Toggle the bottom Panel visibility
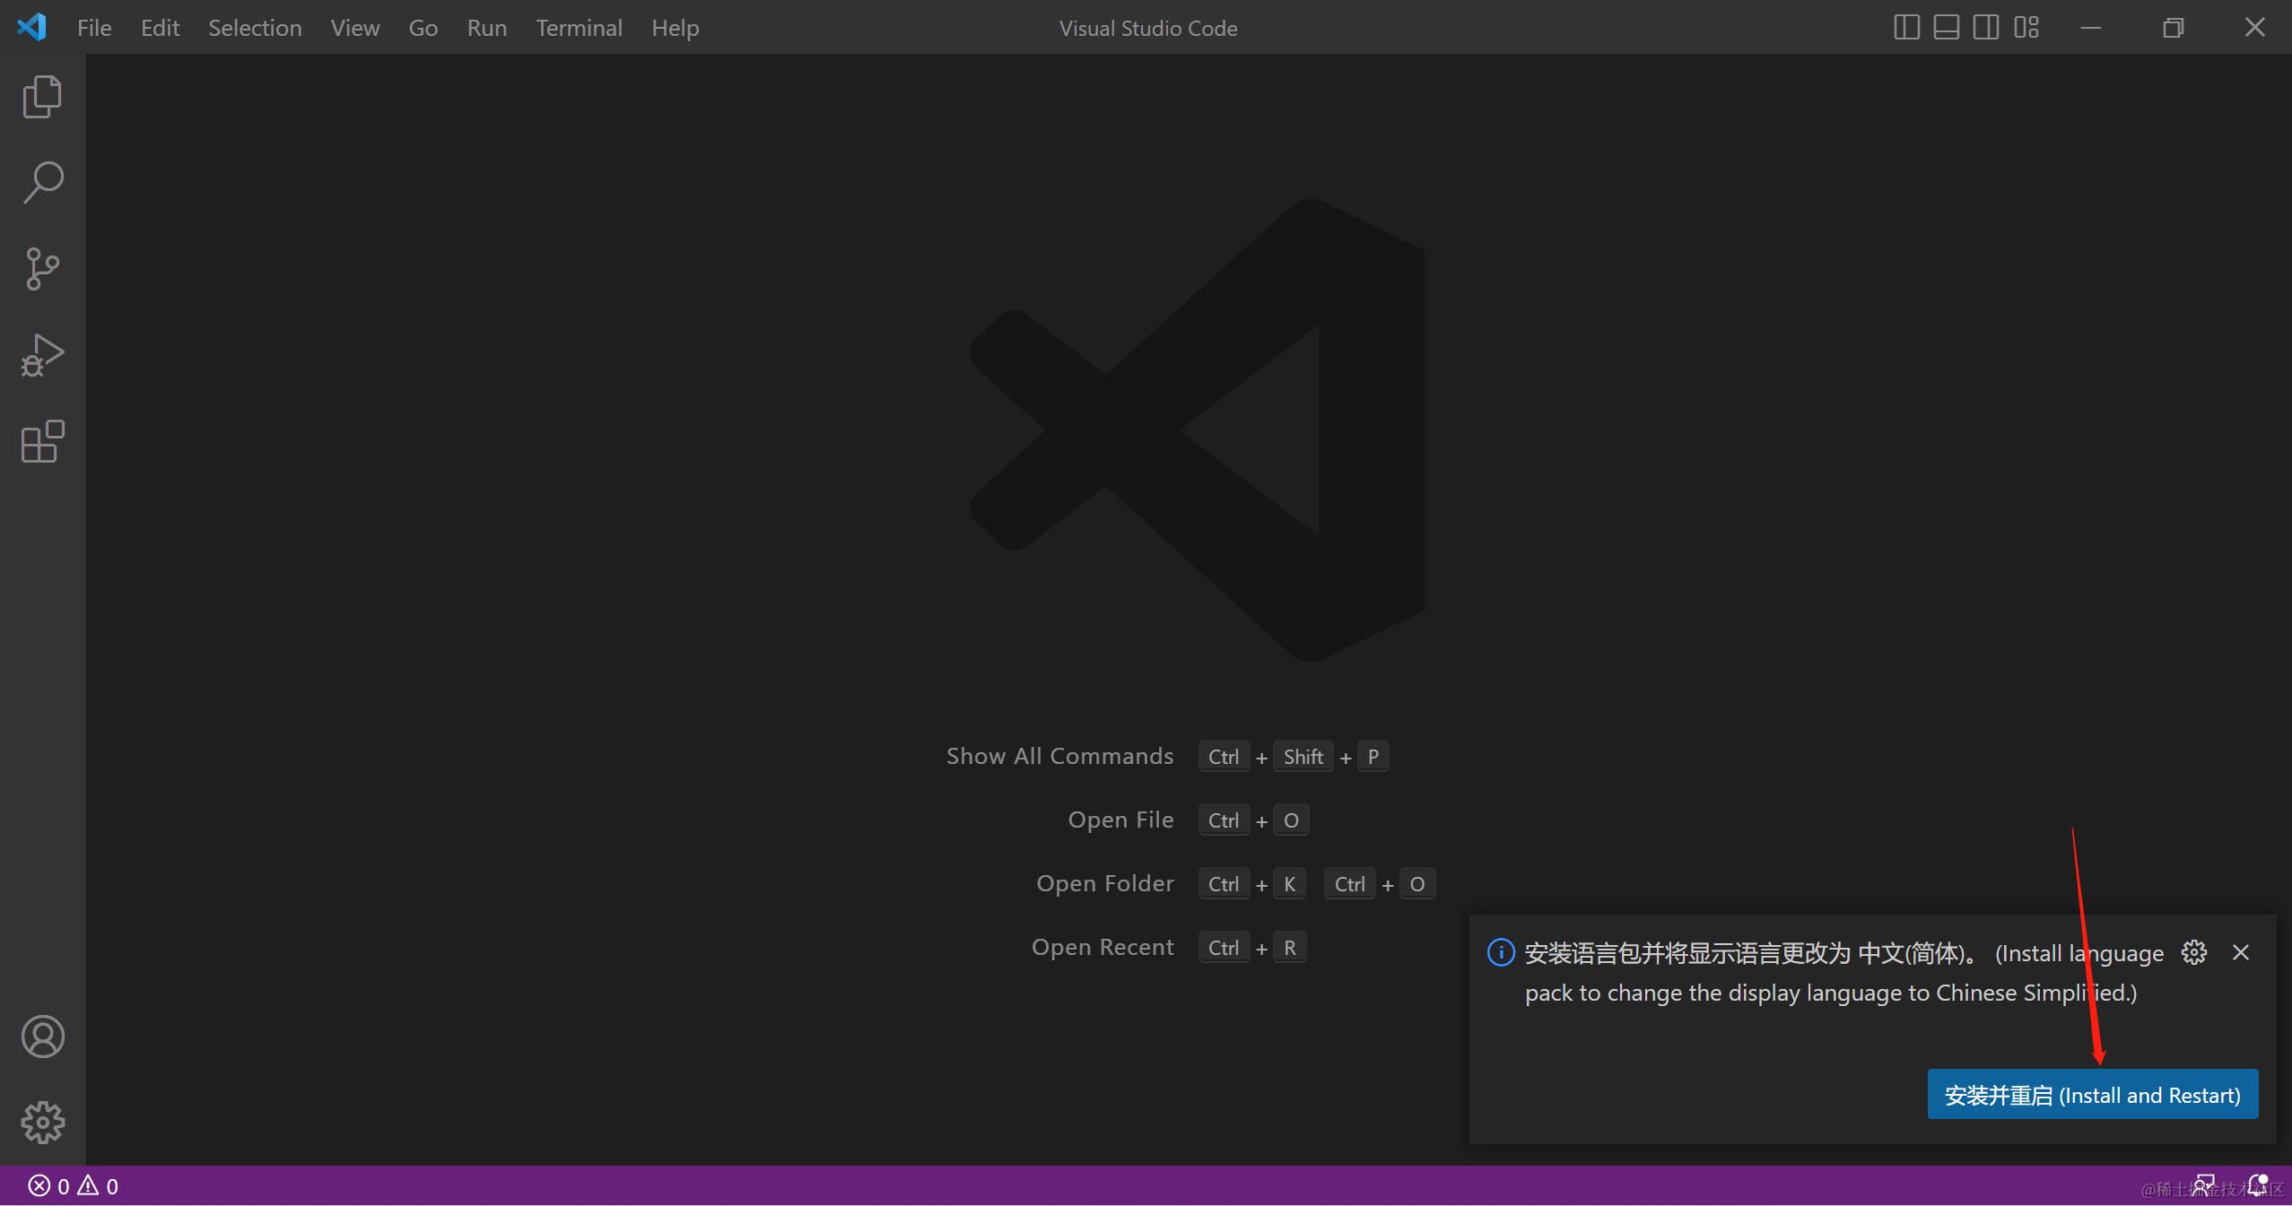Screen dimensions: 2292x1206 click(1946, 28)
